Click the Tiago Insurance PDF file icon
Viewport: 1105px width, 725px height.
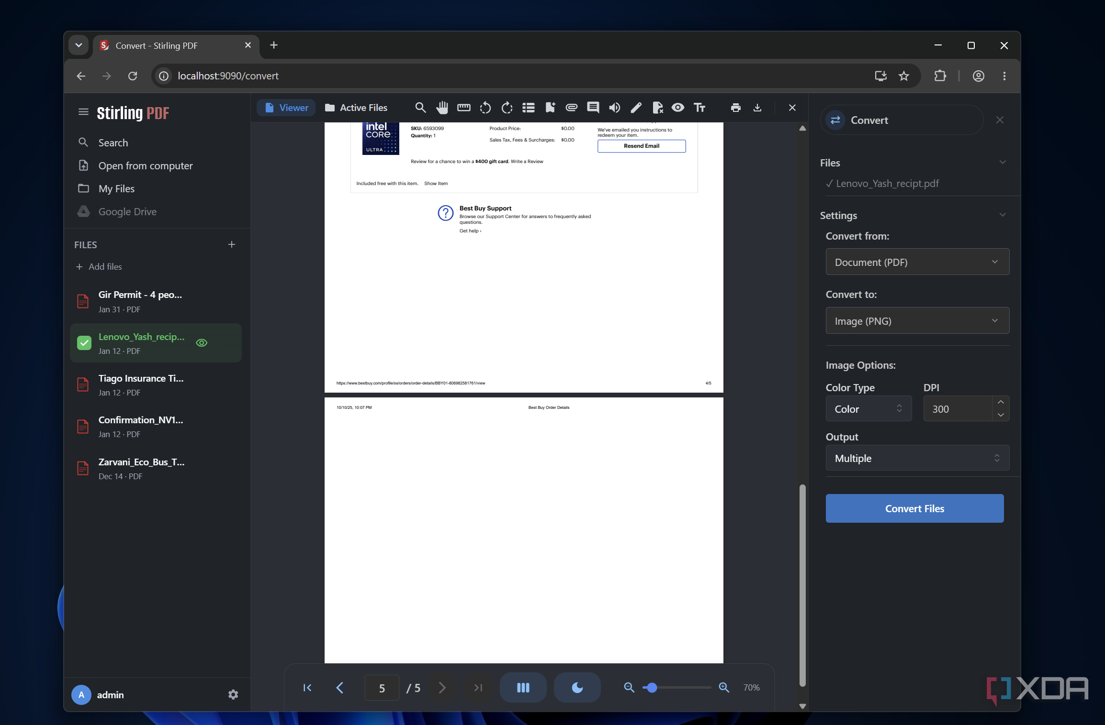tap(83, 385)
